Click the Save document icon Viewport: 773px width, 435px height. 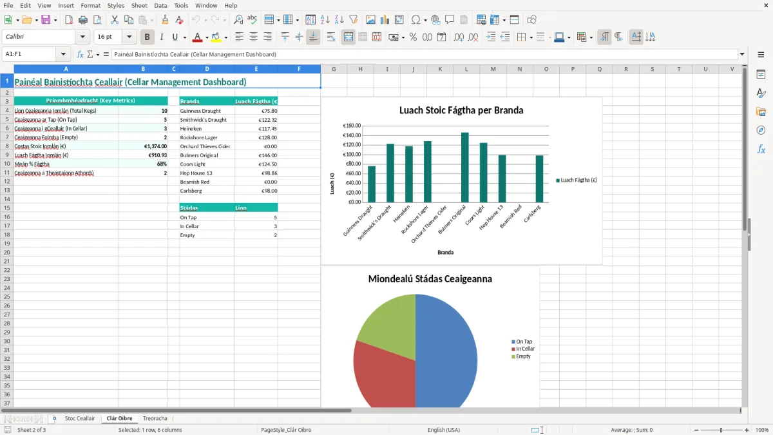tap(45, 20)
